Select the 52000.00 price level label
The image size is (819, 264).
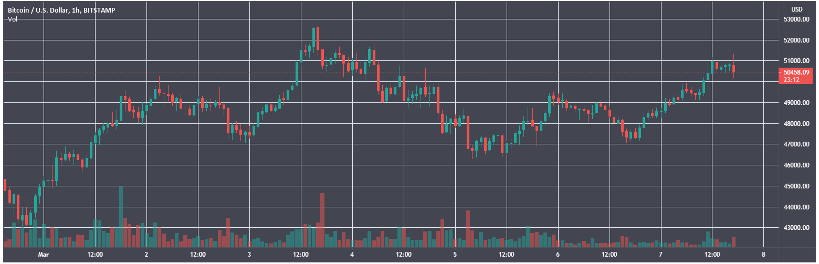click(795, 40)
